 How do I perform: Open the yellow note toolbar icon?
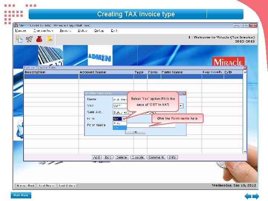[50, 39]
